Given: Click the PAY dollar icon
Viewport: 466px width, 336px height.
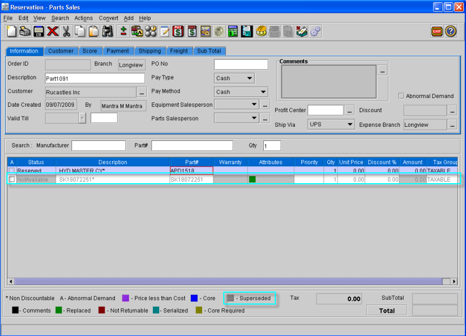Looking at the screenshot, I should [x=178, y=31].
